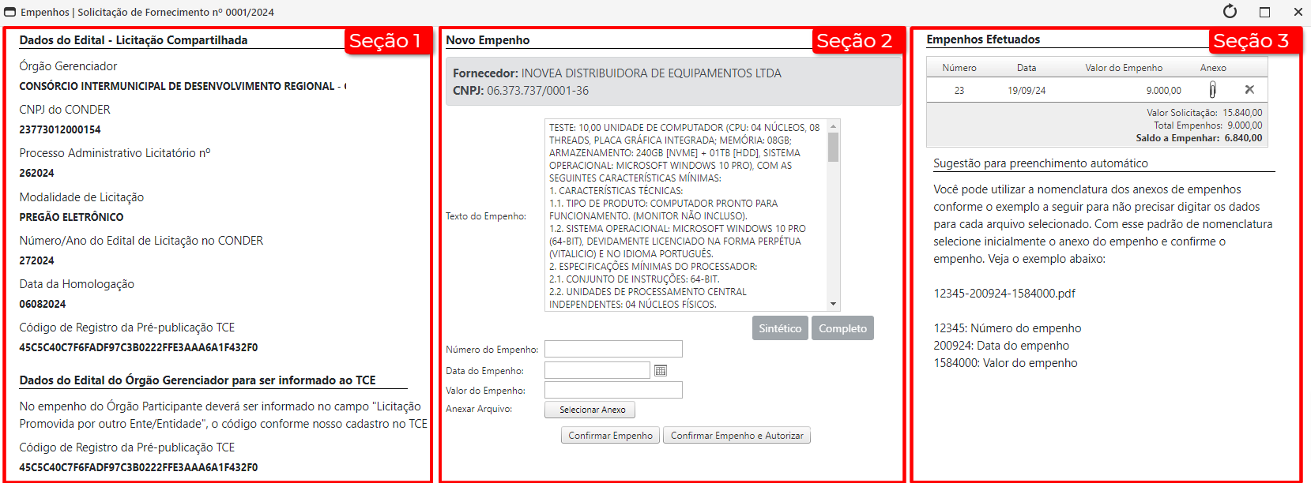The image size is (1311, 483).
Task: Switch to the Sintético text view
Action: tap(780, 328)
